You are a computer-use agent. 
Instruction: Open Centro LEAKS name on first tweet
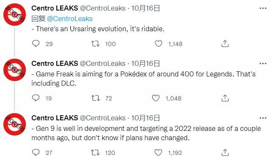pos(55,8)
